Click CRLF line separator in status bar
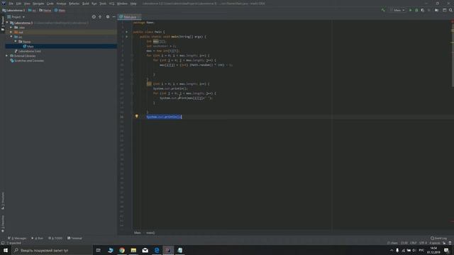The image size is (454, 255). click(x=413, y=243)
